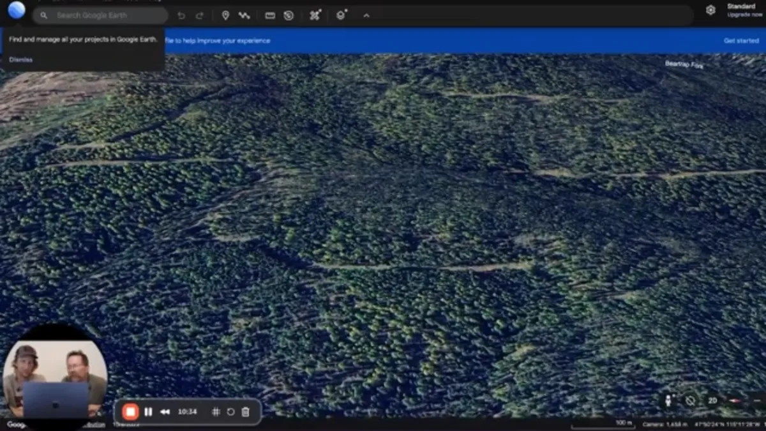
Task: Undo the last action
Action: click(181, 15)
